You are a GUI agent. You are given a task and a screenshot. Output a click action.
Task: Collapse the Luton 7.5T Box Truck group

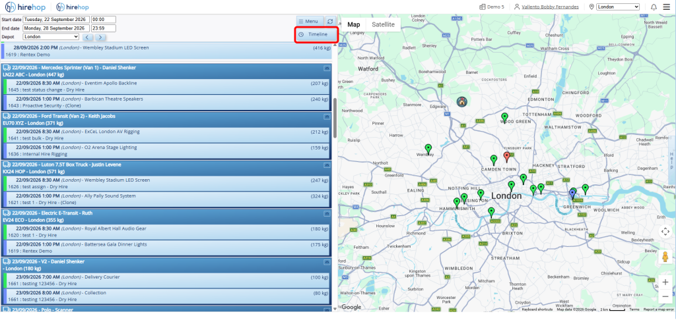coord(327,165)
